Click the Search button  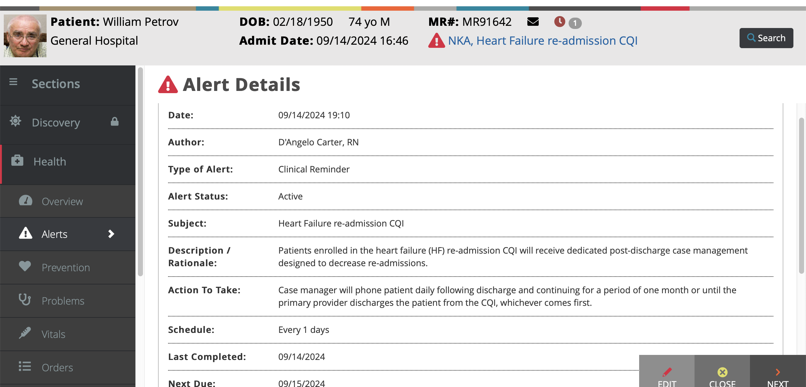(766, 38)
